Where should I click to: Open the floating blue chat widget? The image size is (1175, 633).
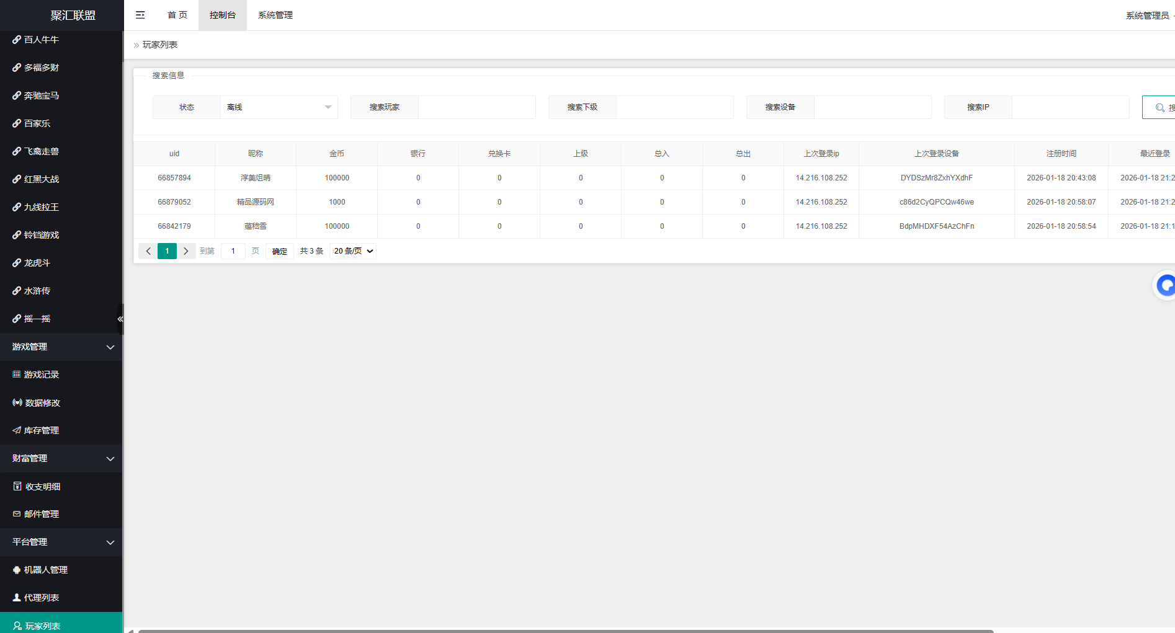[1165, 285]
